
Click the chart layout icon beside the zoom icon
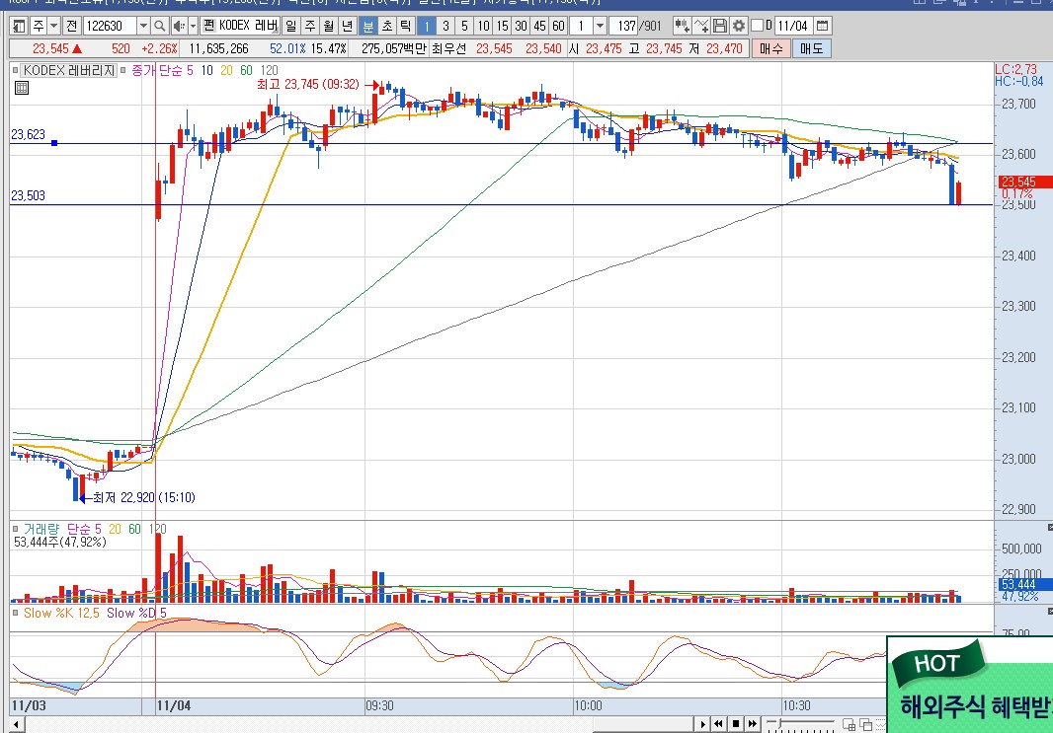[x=865, y=724]
